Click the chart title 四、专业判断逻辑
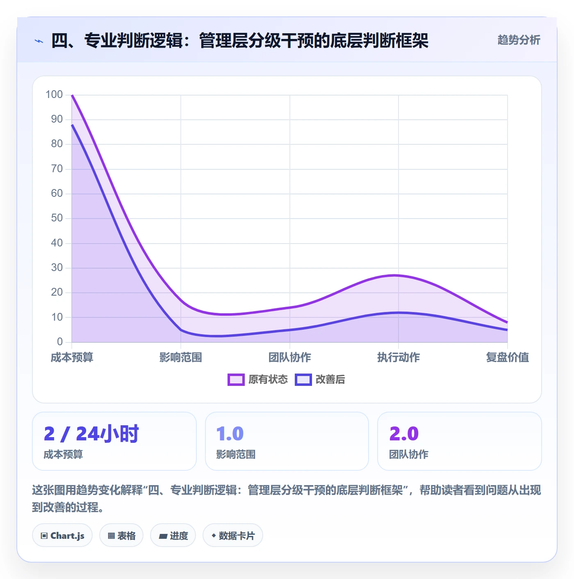The image size is (574, 579). click(x=240, y=41)
